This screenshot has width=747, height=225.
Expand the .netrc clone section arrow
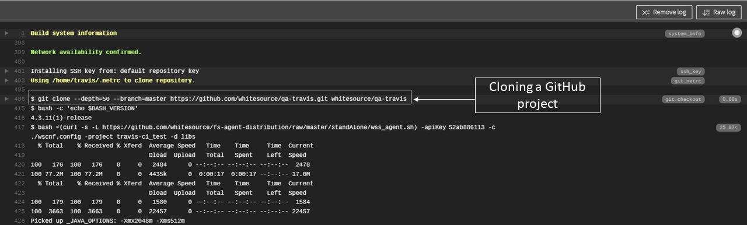pyautogui.click(x=6, y=80)
